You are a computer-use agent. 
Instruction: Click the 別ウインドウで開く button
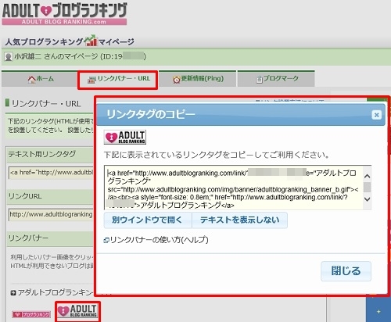click(148, 220)
